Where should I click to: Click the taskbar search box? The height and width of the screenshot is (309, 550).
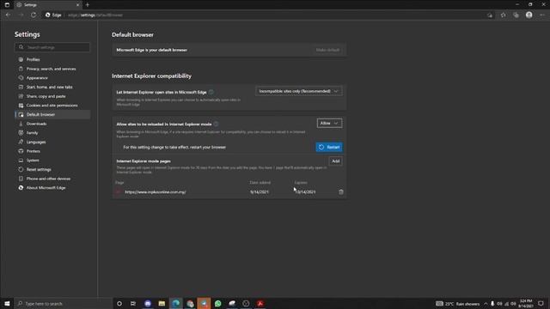64,303
